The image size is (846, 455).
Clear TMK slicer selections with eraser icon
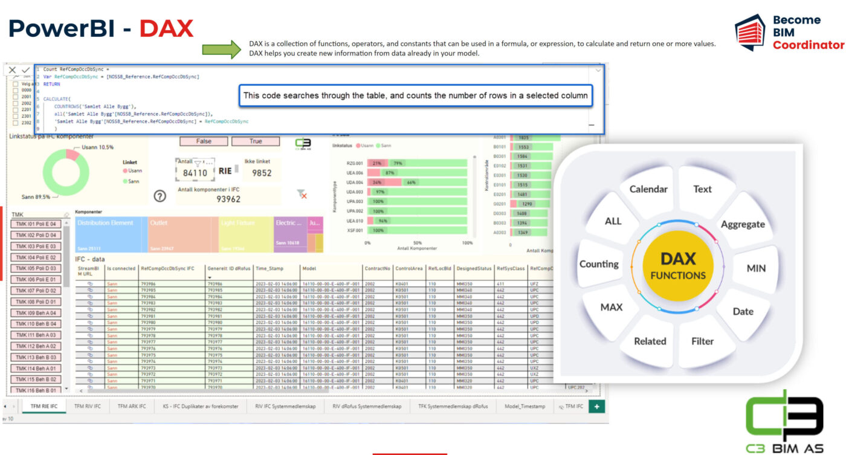coord(66,214)
